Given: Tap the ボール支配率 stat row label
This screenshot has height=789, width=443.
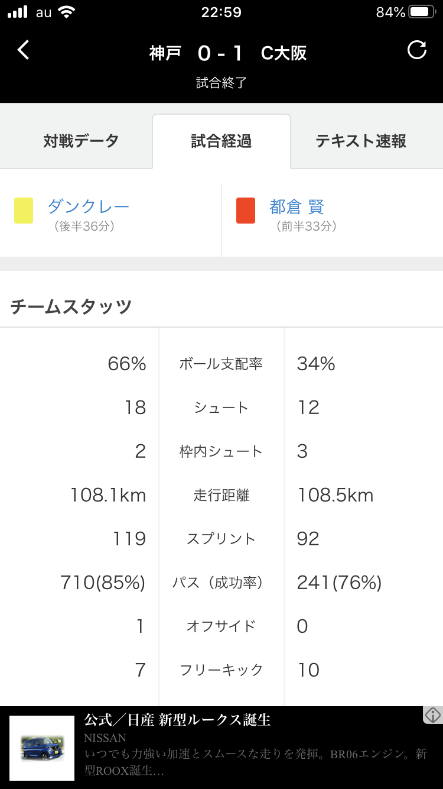Looking at the screenshot, I should point(221,364).
